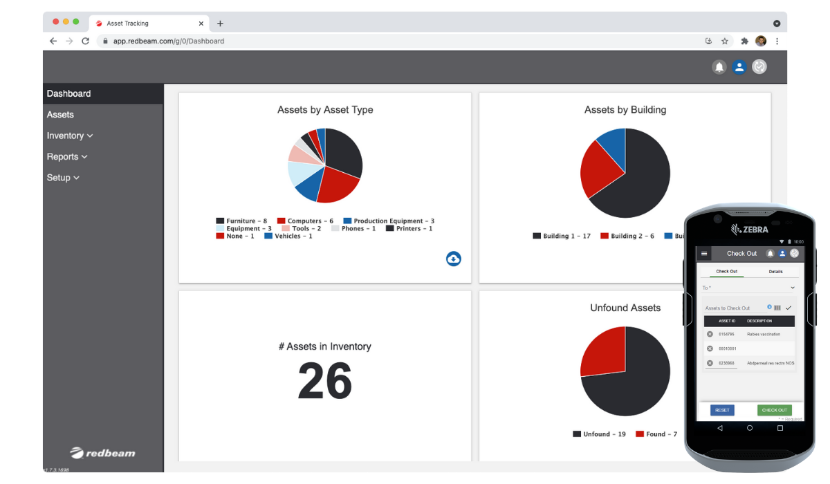Click the info icon next to Assets to Check Out
Screen dimensions: 830x484
[x=769, y=307]
